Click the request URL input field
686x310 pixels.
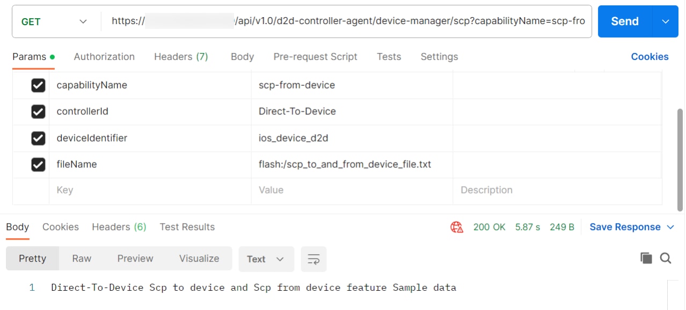(348, 21)
